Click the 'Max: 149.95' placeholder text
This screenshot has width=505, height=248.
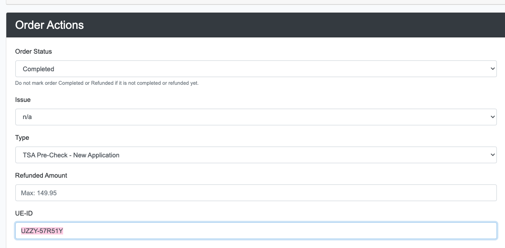coord(39,193)
